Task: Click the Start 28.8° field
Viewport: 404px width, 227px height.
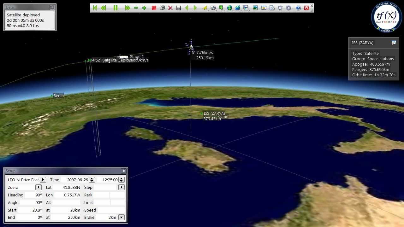Action: [31, 210]
